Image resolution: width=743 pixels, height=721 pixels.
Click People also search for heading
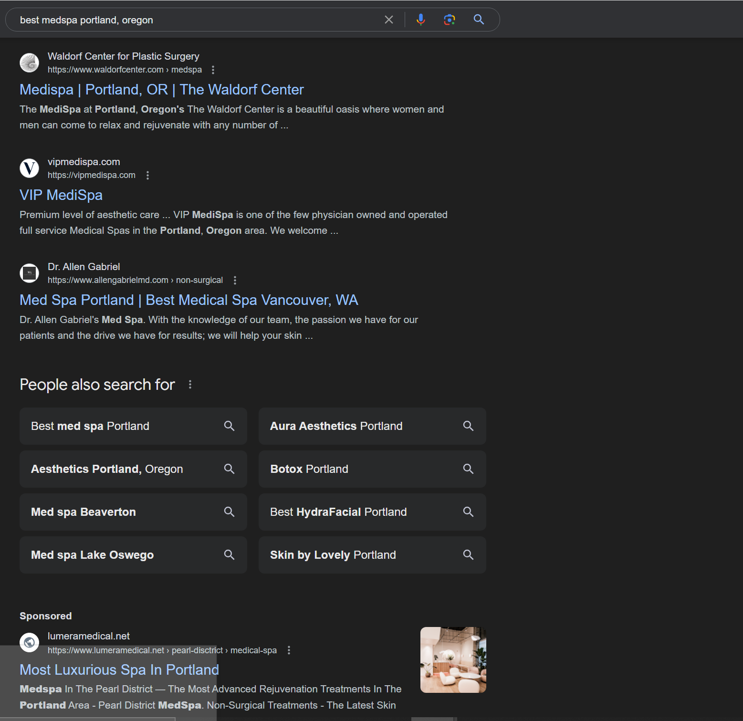click(x=97, y=385)
